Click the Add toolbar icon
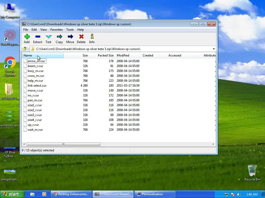The height and width of the screenshot is (198, 265). click(27, 37)
